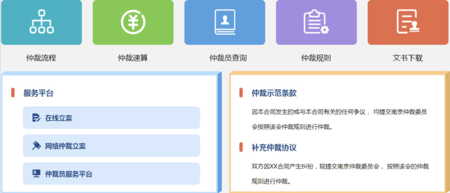Click the paragraph starting with 双方因XX合同
Screen dimensions: 450x193
(340, 174)
